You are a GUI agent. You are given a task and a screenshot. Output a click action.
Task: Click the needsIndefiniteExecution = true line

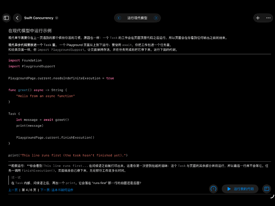(61, 78)
